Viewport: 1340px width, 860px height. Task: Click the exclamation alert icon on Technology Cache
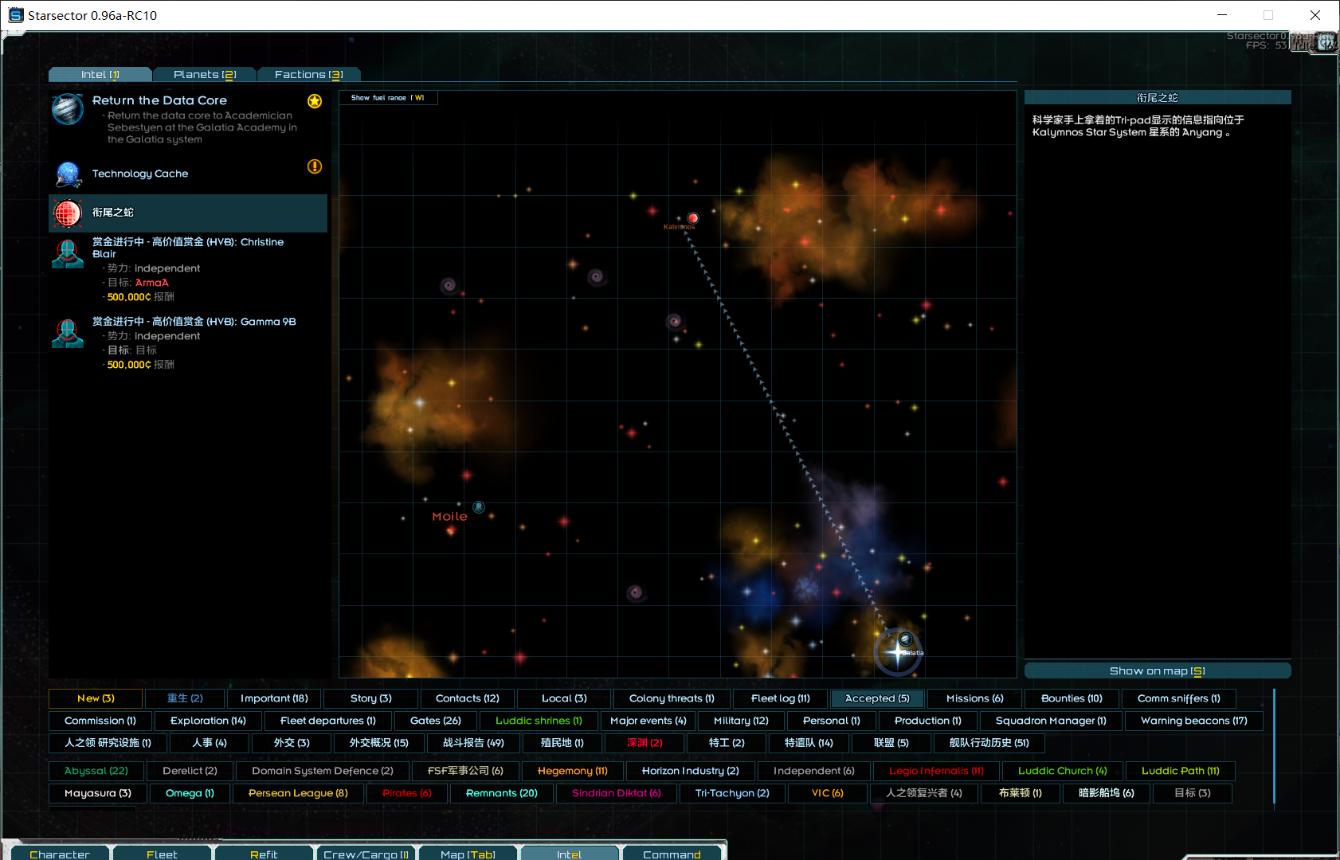point(315,166)
